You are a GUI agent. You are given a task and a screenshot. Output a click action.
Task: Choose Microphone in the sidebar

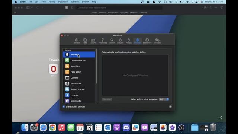(x=79, y=83)
